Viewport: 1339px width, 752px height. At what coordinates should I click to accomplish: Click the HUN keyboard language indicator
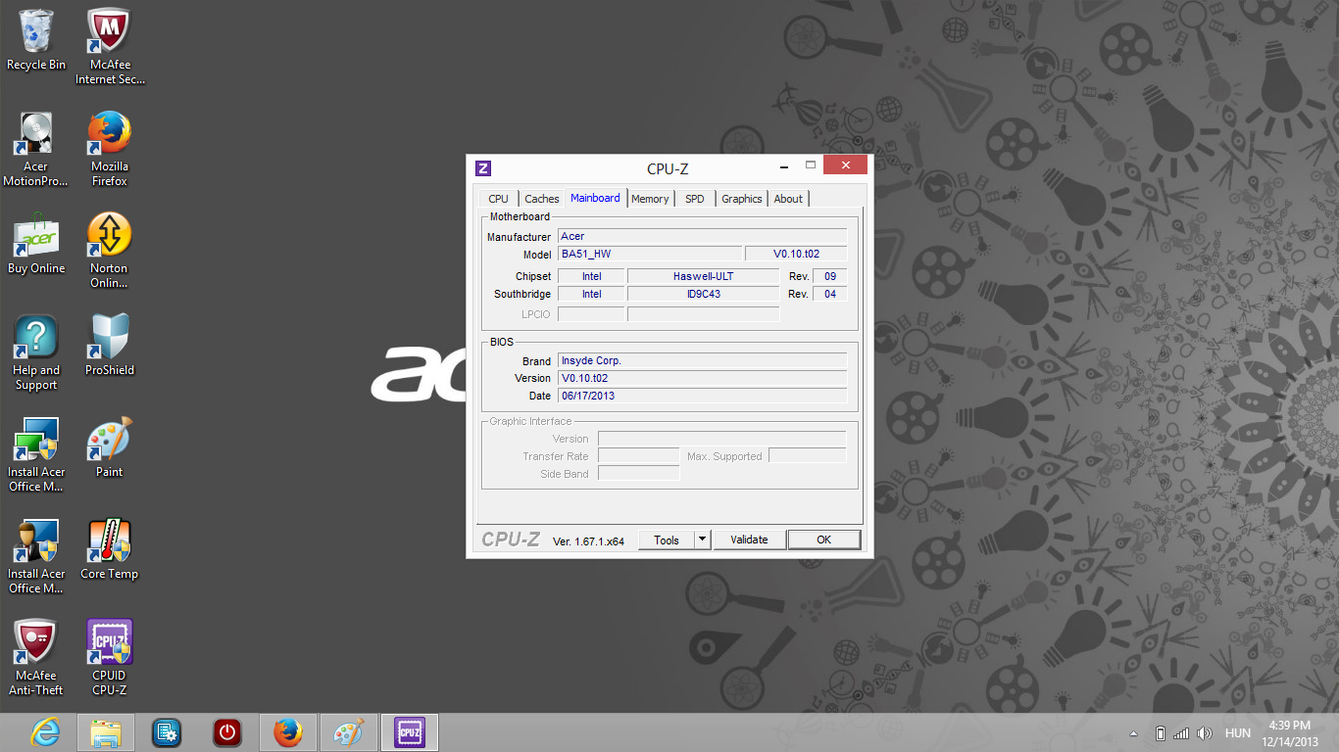[1237, 733]
